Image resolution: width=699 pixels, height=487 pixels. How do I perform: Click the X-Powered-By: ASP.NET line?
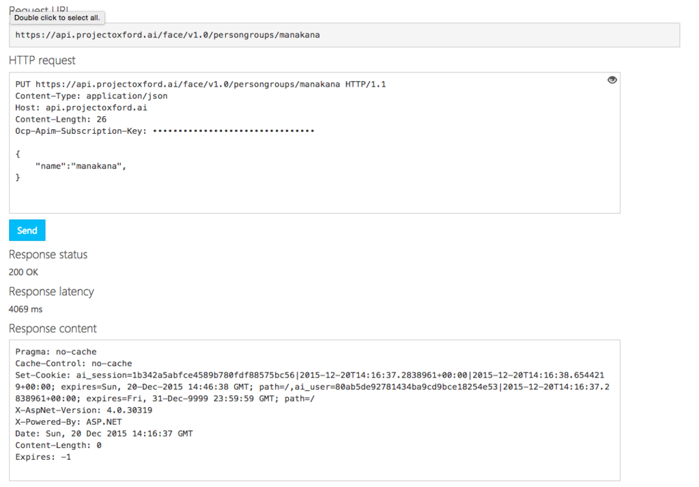(69, 422)
